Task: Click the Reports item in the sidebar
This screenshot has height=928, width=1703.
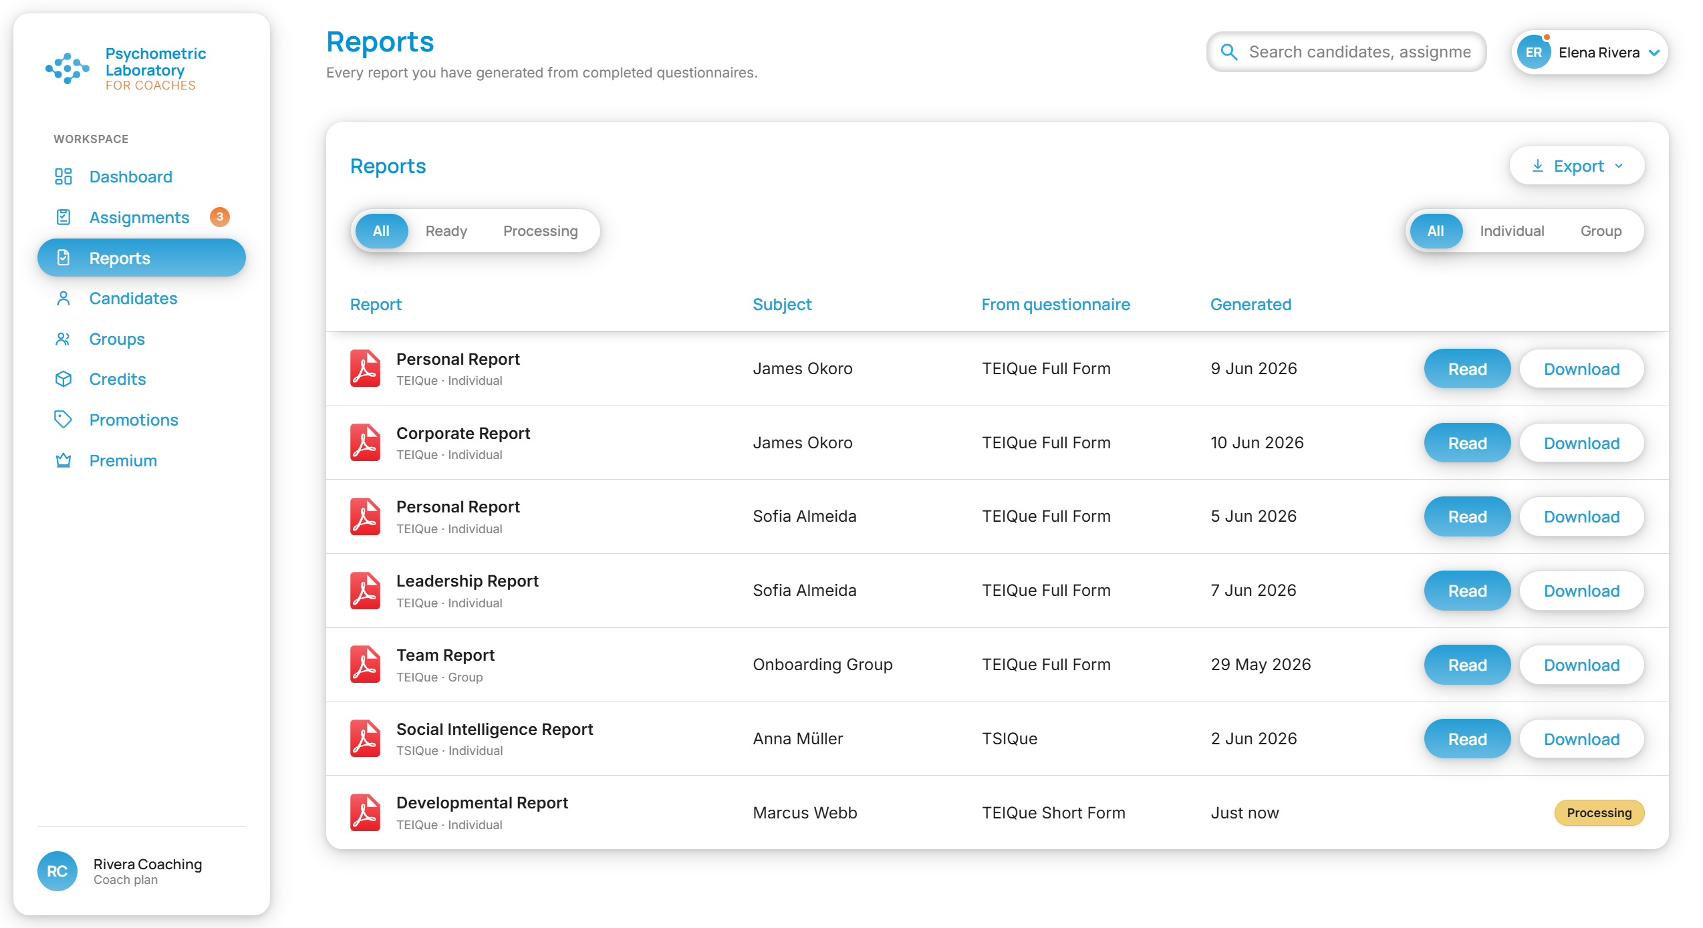Action: [x=141, y=258]
